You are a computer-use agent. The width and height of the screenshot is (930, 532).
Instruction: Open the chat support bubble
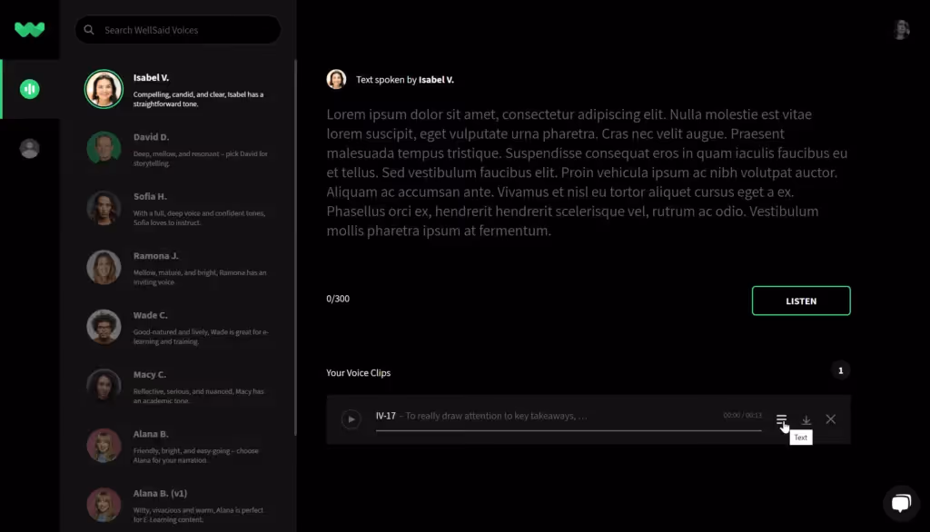coord(901,503)
